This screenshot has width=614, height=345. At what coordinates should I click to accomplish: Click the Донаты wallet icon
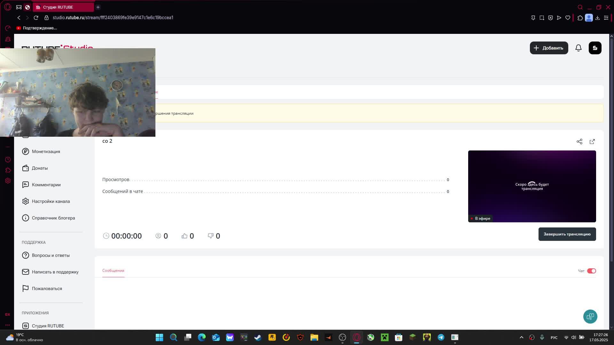(x=26, y=168)
